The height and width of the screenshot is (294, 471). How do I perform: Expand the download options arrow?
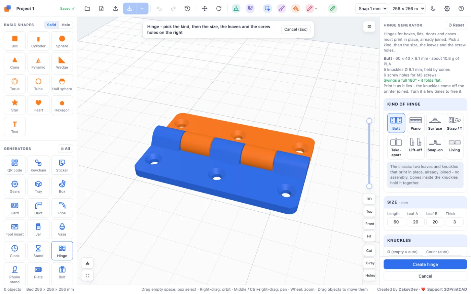(x=142, y=9)
